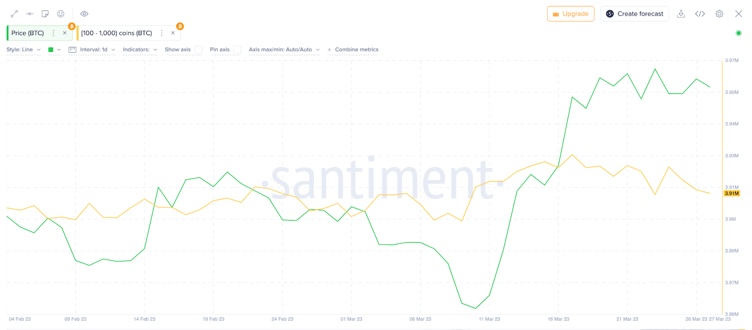Enable the Show axis checkbox
752x330 pixels.
click(198, 49)
